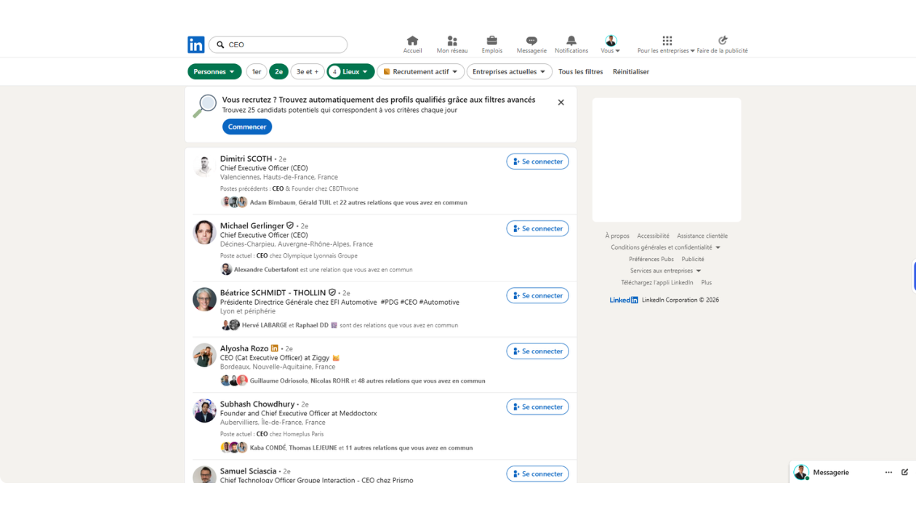Click the Commencer button
This screenshot has height=515, width=916.
coord(247,127)
